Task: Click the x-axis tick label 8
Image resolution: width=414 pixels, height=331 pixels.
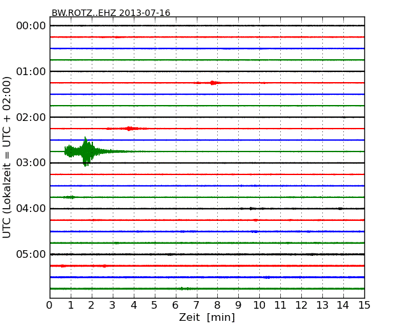Action: 217,306
